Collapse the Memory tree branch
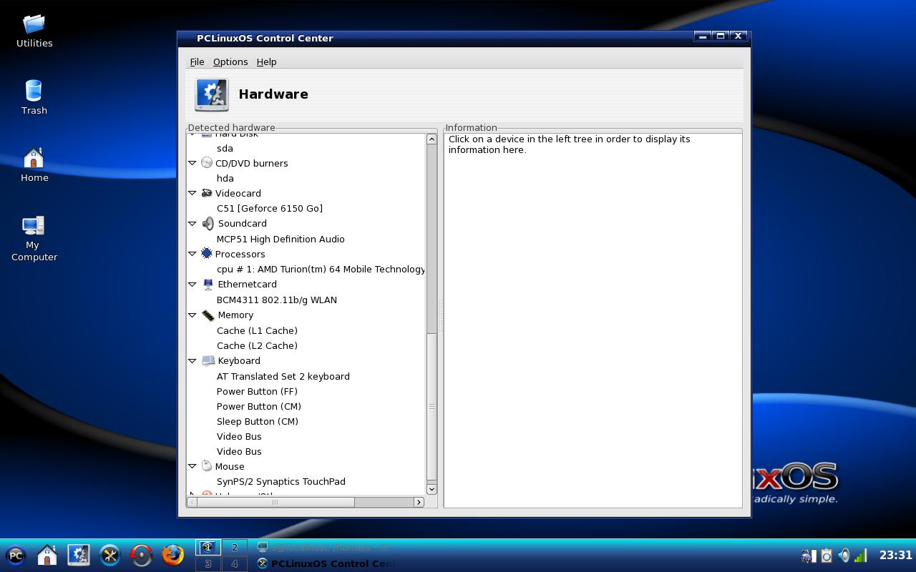Screen dimensions: 916x572 [x=192, y=315]
